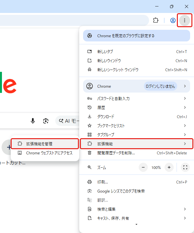194x233 pixels.
Task: Expand the 履歴 submenu arrow
Action: 185,107
